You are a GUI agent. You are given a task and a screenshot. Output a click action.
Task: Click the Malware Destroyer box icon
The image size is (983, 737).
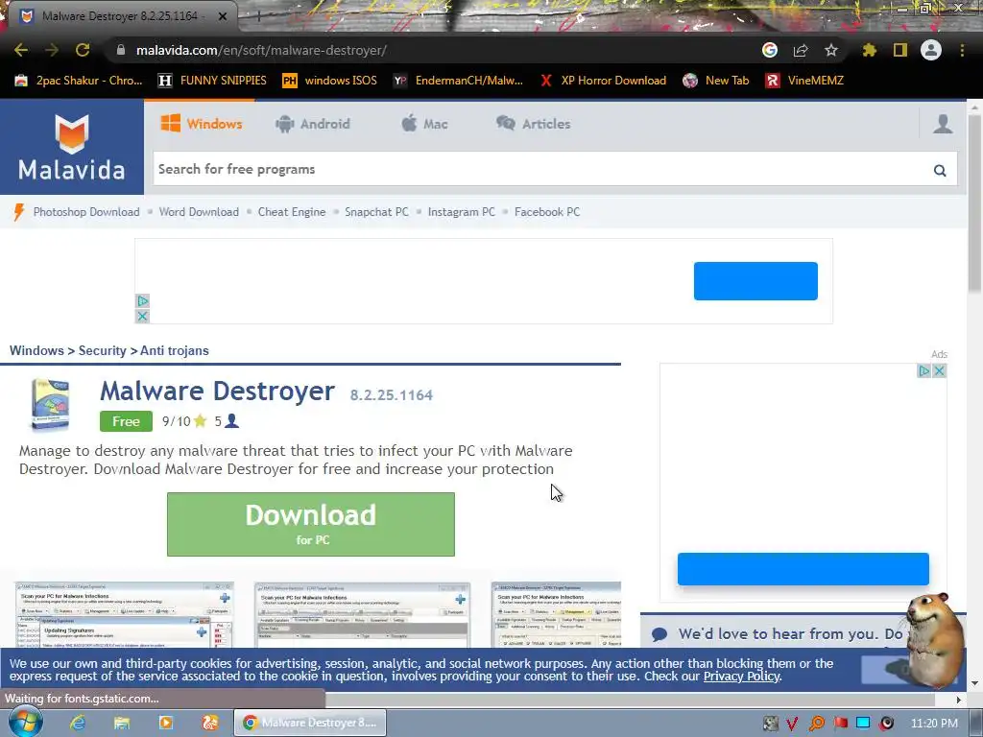point(50,404)
